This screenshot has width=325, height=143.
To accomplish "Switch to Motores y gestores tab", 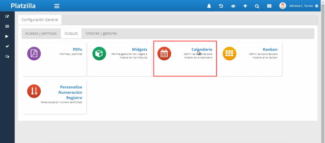I will (101, 33).
